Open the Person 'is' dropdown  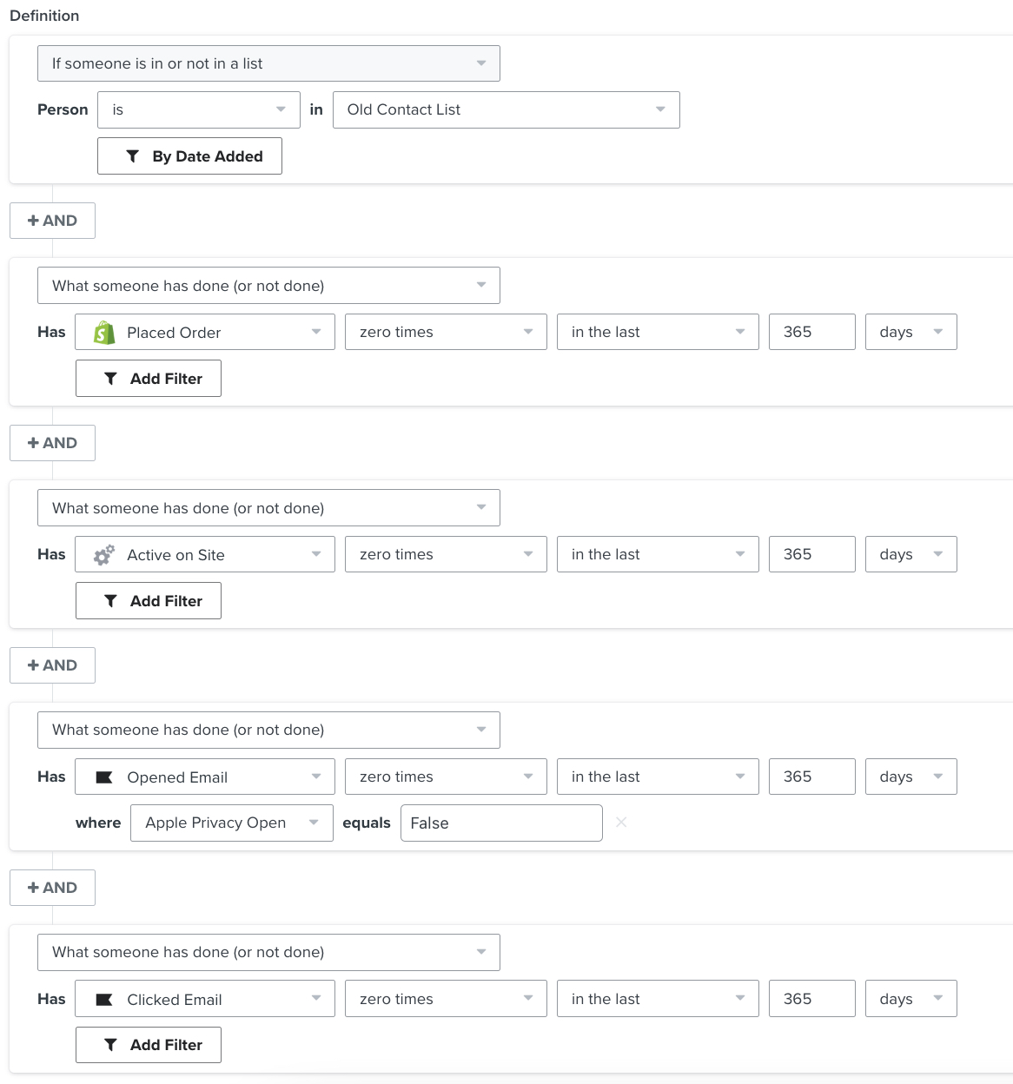pyautogui.click(x=198, y=109)
